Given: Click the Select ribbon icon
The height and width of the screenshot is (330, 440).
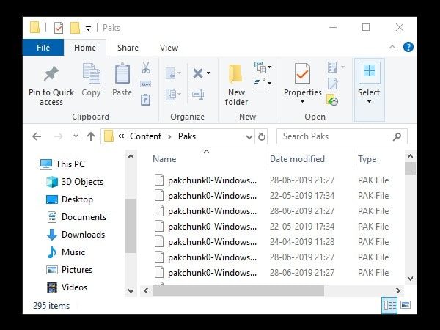Looking at the screenshot, I should tap(370, 70).
